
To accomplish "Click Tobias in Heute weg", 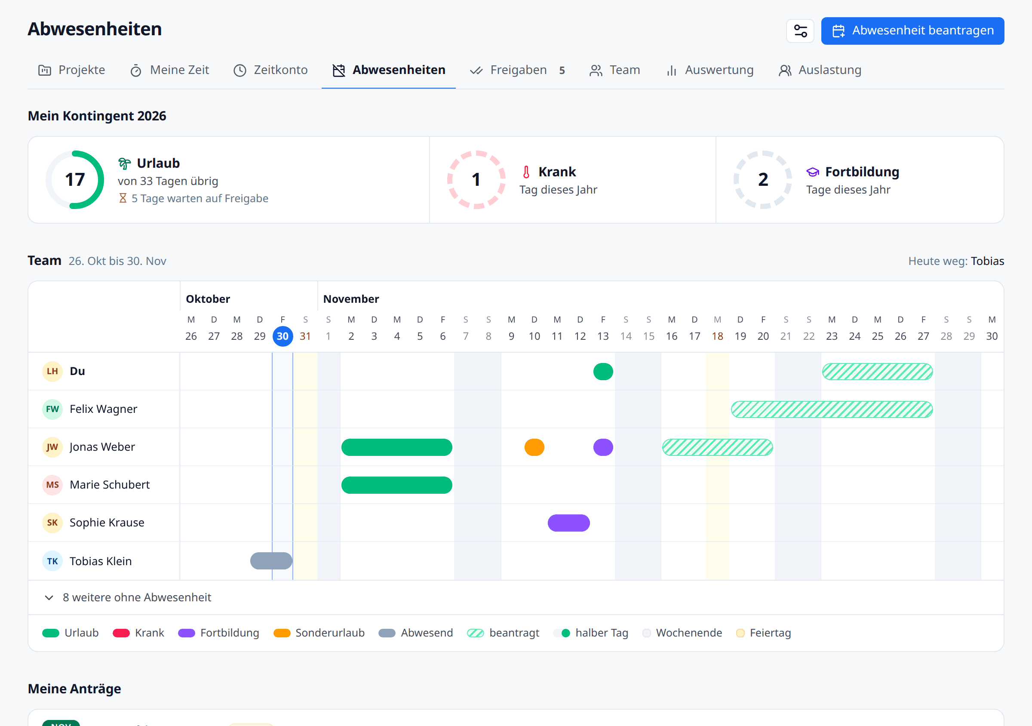I will 987,261.
